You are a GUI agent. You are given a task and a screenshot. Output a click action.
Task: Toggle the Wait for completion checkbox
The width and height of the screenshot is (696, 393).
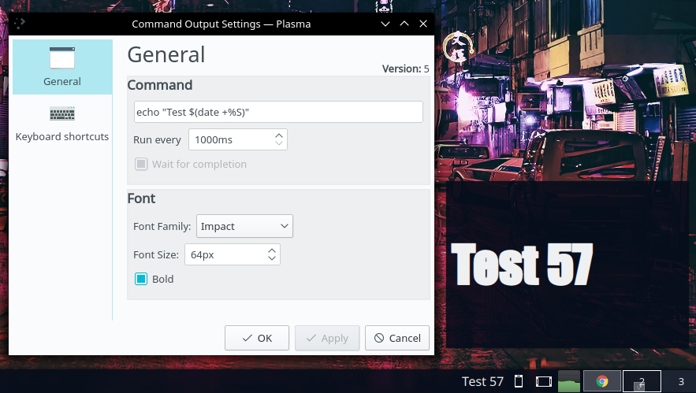point(141,164)
